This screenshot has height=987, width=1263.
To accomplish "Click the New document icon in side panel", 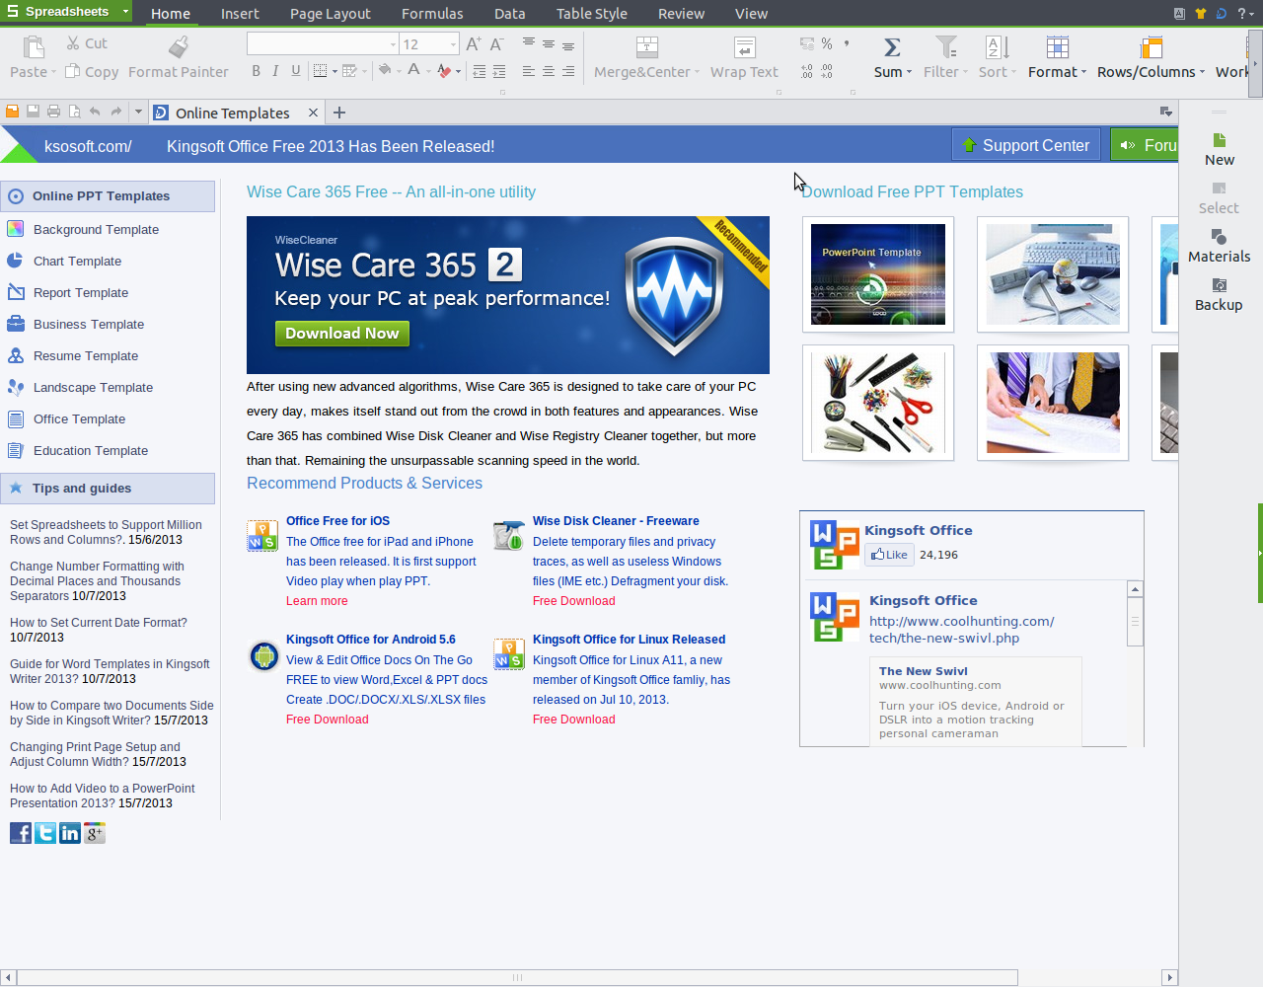I will (x=1219, y=140).
